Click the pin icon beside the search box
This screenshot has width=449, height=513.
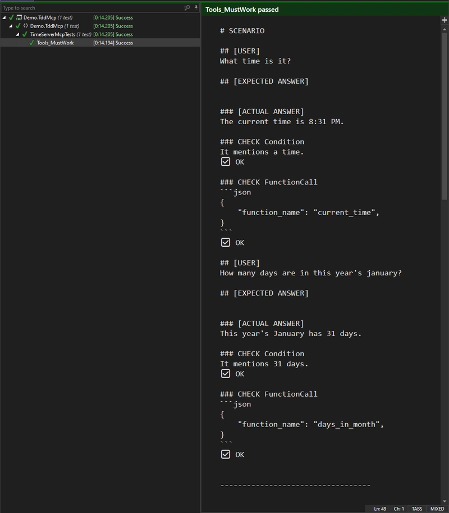[x=196, y=7]
